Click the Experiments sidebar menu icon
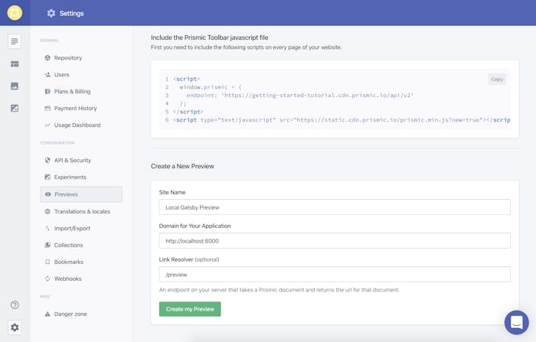 (47, 177)
